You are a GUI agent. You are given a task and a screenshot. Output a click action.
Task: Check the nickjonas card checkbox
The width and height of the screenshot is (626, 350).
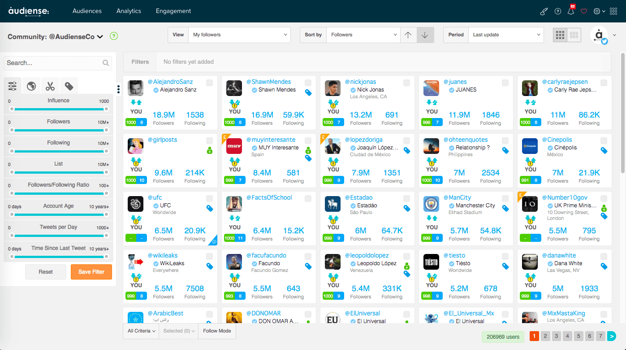click(406, 83)
